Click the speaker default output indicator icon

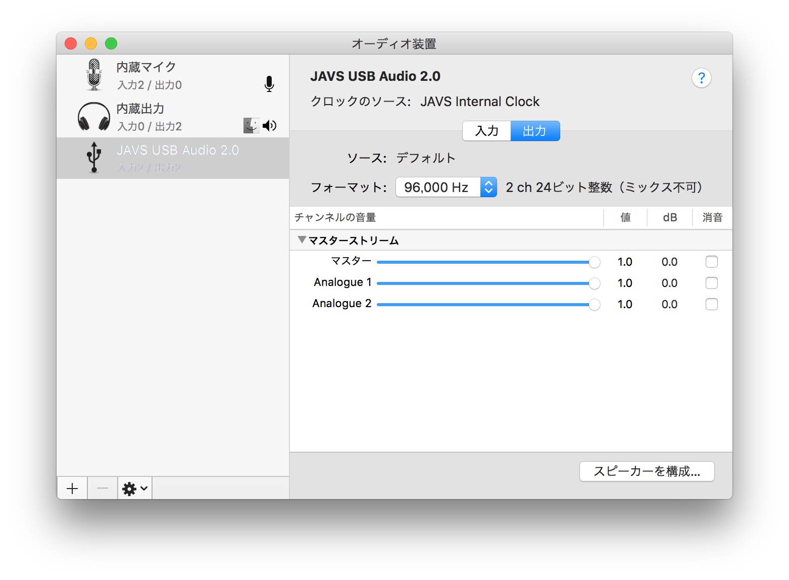(270, 125)
